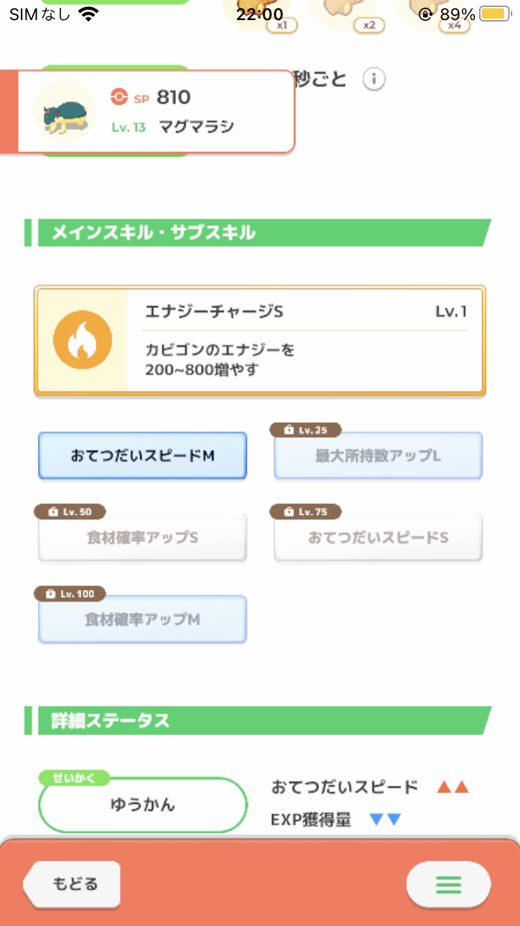Viewport: 520px width, 926px height.
Task: Tap the マグマラシ Pokémon portrait icon
Action: (64, 112)
